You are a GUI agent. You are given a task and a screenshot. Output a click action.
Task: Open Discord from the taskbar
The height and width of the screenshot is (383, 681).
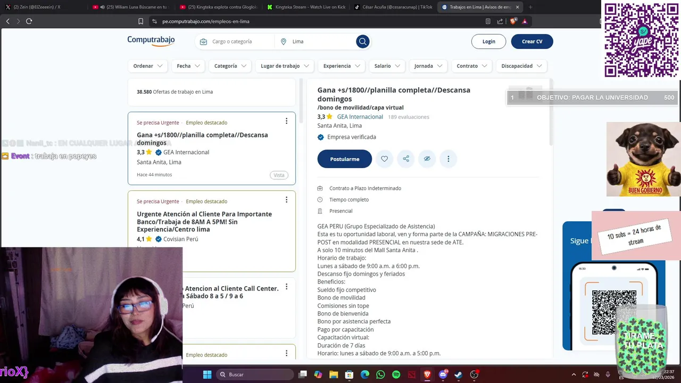[443, 374]
